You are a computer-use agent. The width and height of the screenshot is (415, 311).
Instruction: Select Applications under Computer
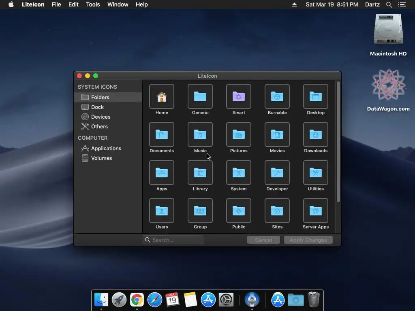point(108,148)
